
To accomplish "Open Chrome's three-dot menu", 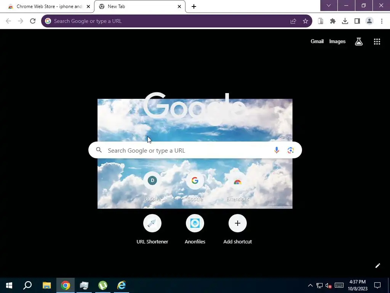I will 382,21.
